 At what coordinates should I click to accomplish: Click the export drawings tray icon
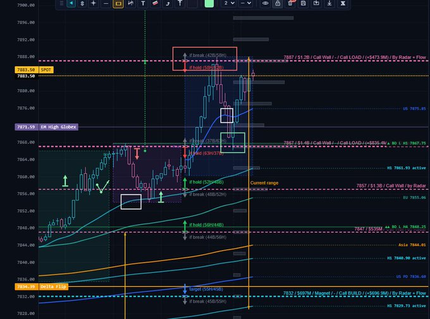[316, 3]
